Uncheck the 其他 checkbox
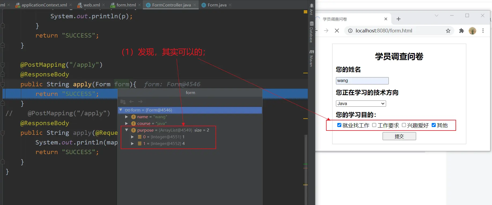The width and height of the screenshot is (492, 205). (x=434, y=125)
